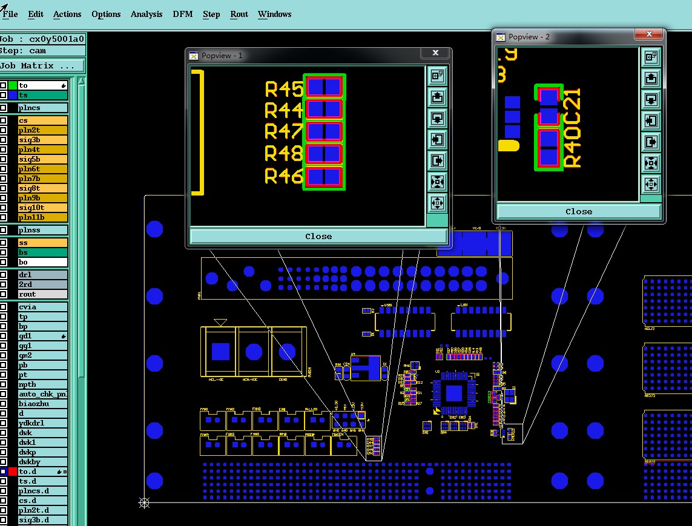692x526 pixels.
Task: Click the work-layer hand icon on to.d row
Action: (x=59, y=472)
